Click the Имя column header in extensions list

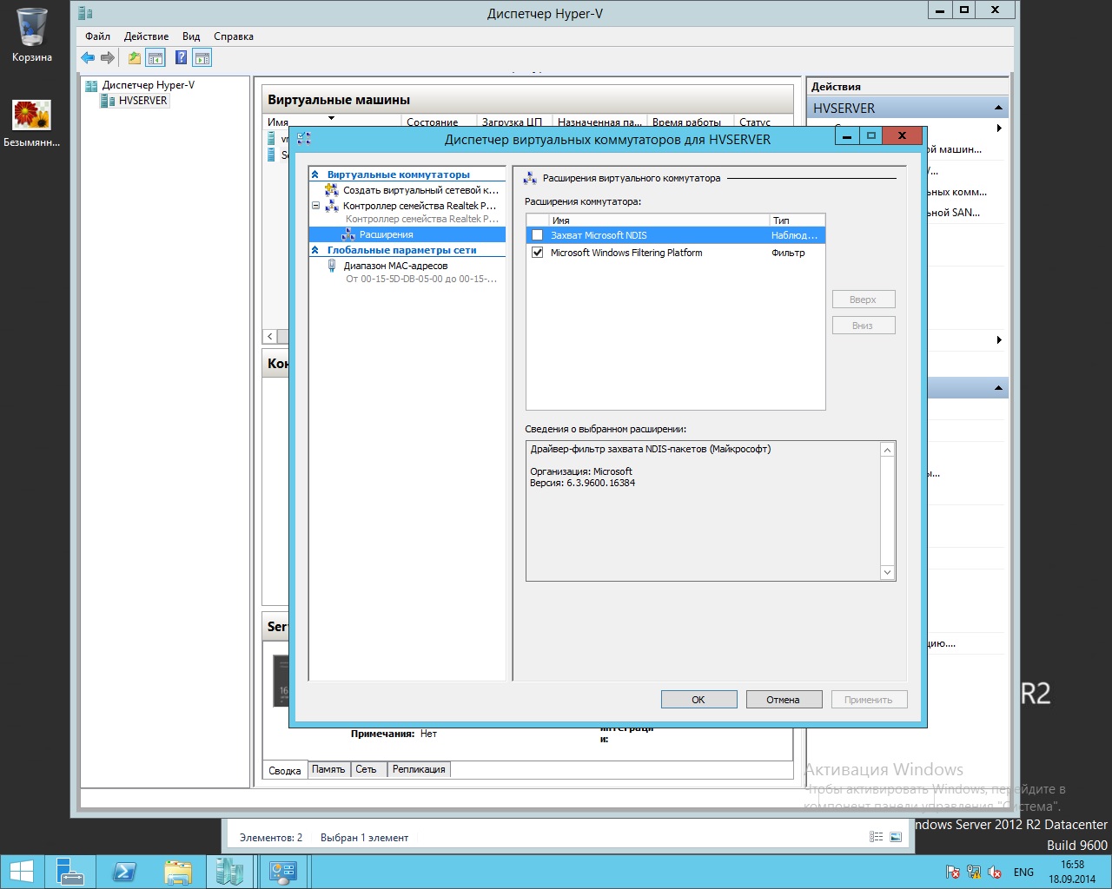658,221
